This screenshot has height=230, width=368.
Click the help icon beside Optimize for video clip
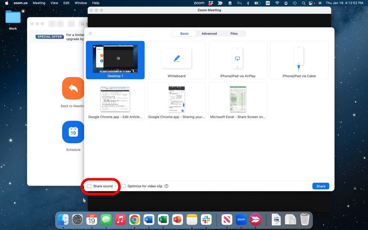[x=166, y=186]
